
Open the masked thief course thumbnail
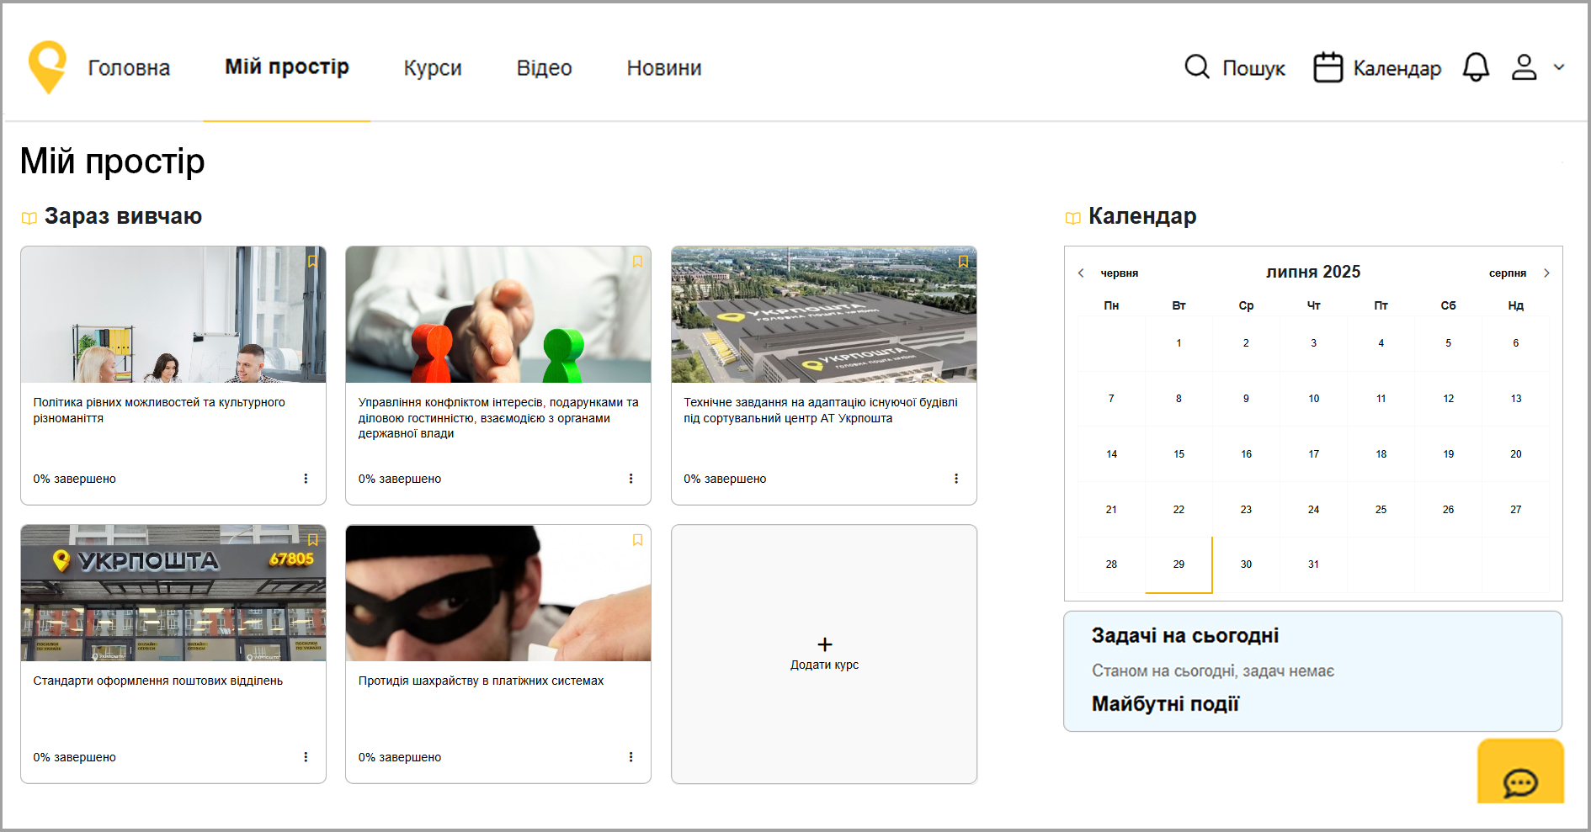click(x=498, y=593)
